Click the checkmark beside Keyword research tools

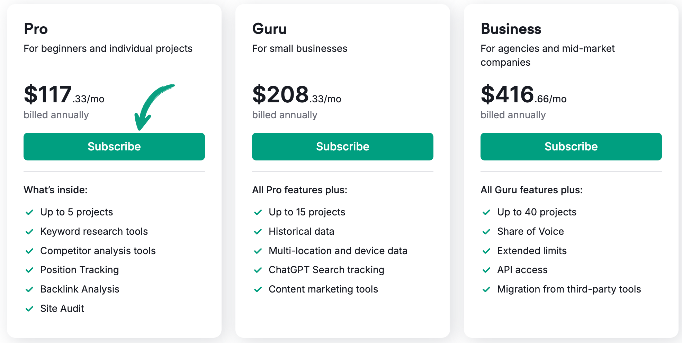[30, 232]
